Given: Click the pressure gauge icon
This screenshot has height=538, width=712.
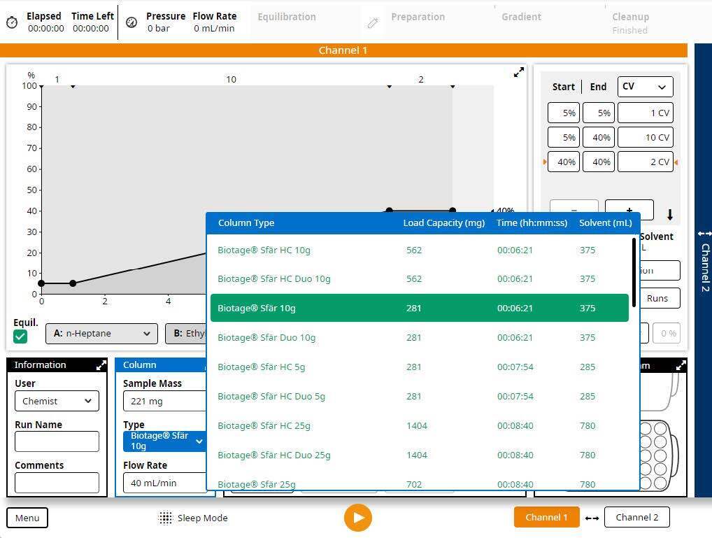Looking at the screenshot, I should click(x=131, y=22).
